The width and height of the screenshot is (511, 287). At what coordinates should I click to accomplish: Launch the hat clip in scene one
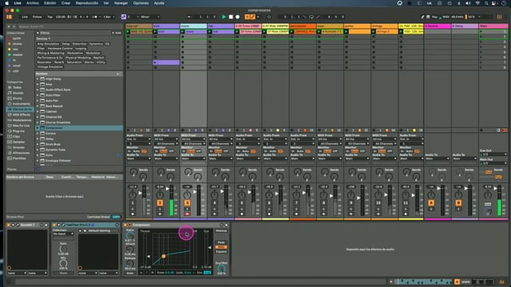pyautogui.click(x=210, y=32)
